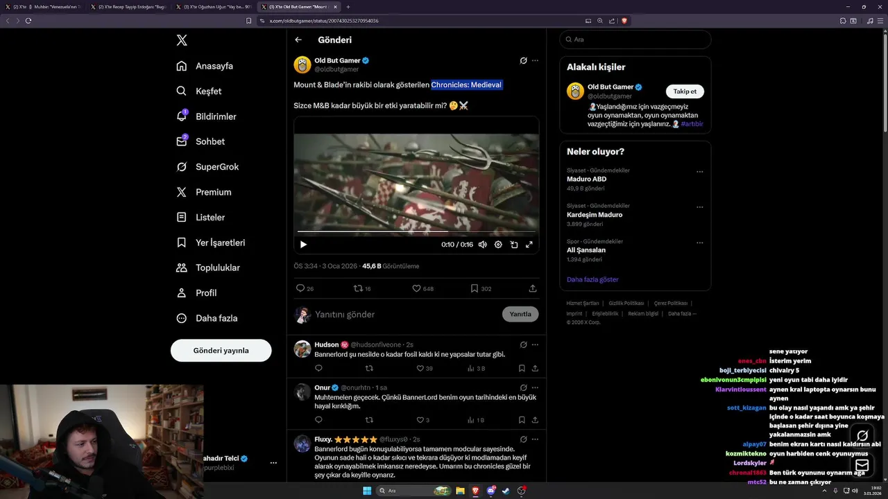Open Anasayfa from the sidebar
This screenshot has height=499, width=888.
pos(205,66)
